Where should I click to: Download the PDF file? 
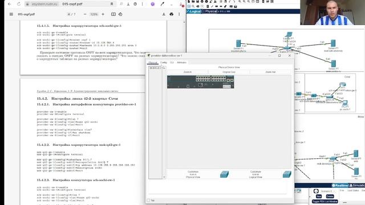pyautogui.click(x=164, y=14)
